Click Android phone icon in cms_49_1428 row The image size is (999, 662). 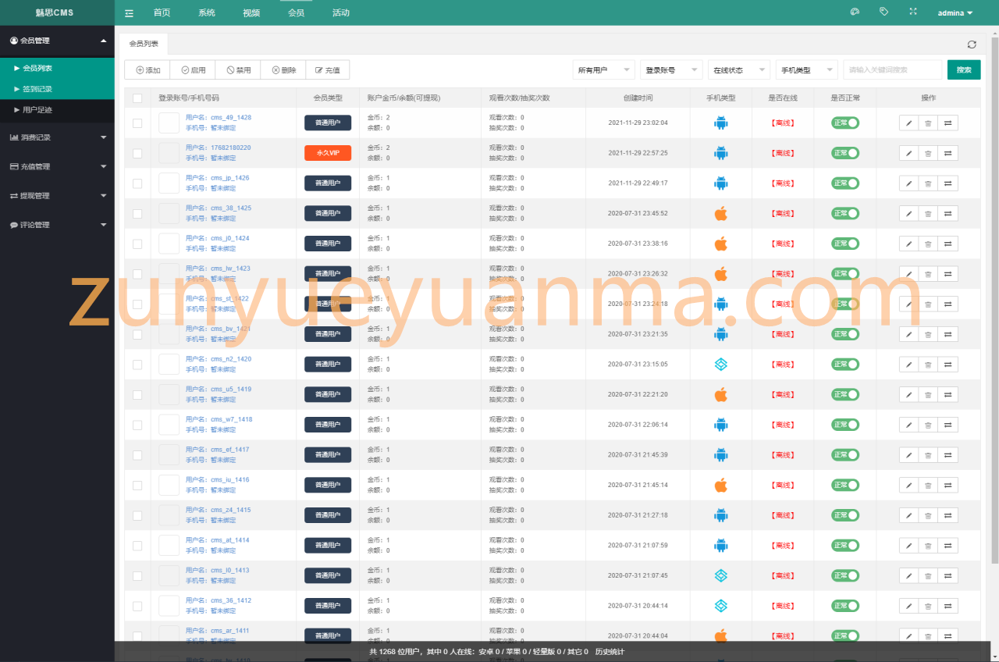(720, 123)
